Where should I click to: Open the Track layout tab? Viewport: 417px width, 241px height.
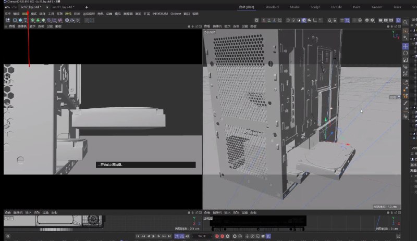(x=397, y=7)
